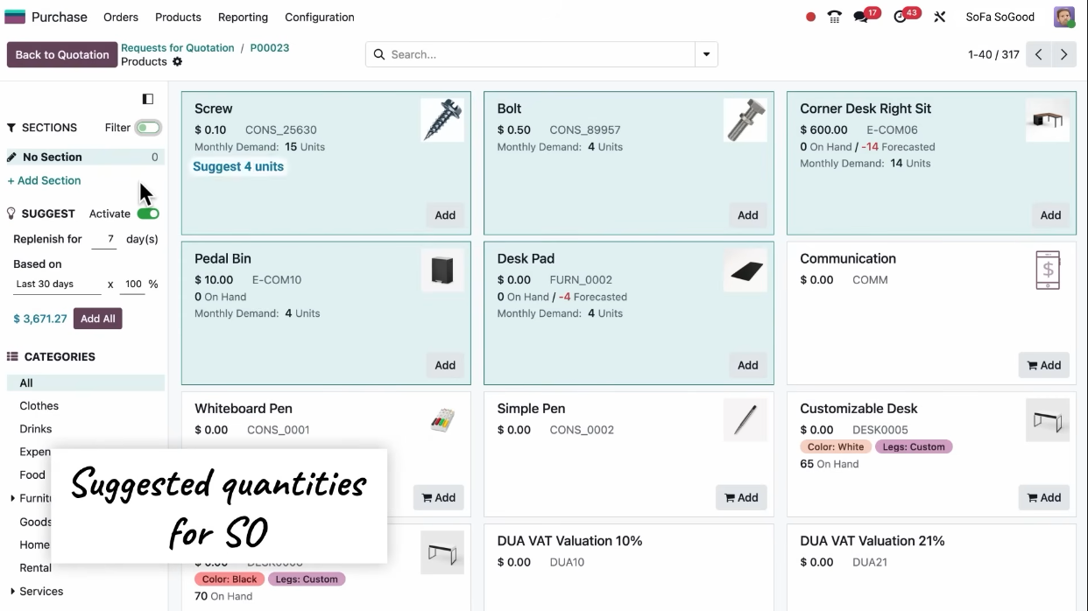Click the VoIP phone icon in navbar
The height and width of the screenshot is (611, 1088).
834,17
